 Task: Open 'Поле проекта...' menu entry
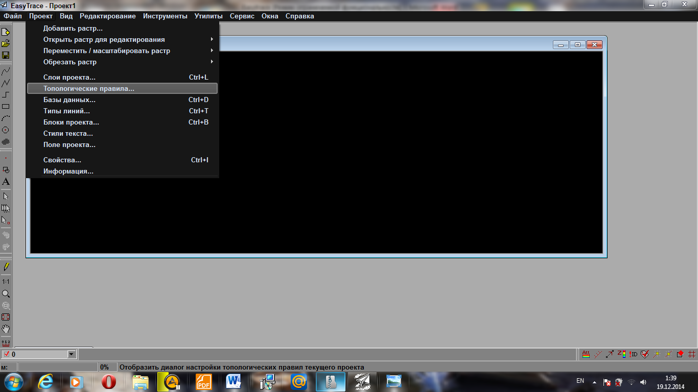click(x=123, y=144)
